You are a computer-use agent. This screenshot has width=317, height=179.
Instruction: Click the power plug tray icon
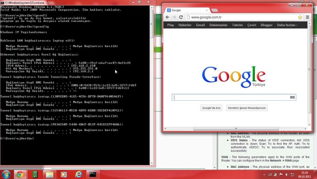tap(275, 175)
